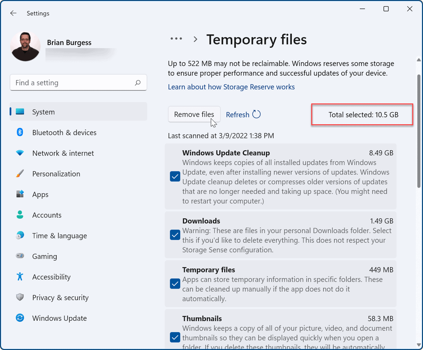Open the Network & internet globe icon
The image size is (423, 350).
(20, 153)
